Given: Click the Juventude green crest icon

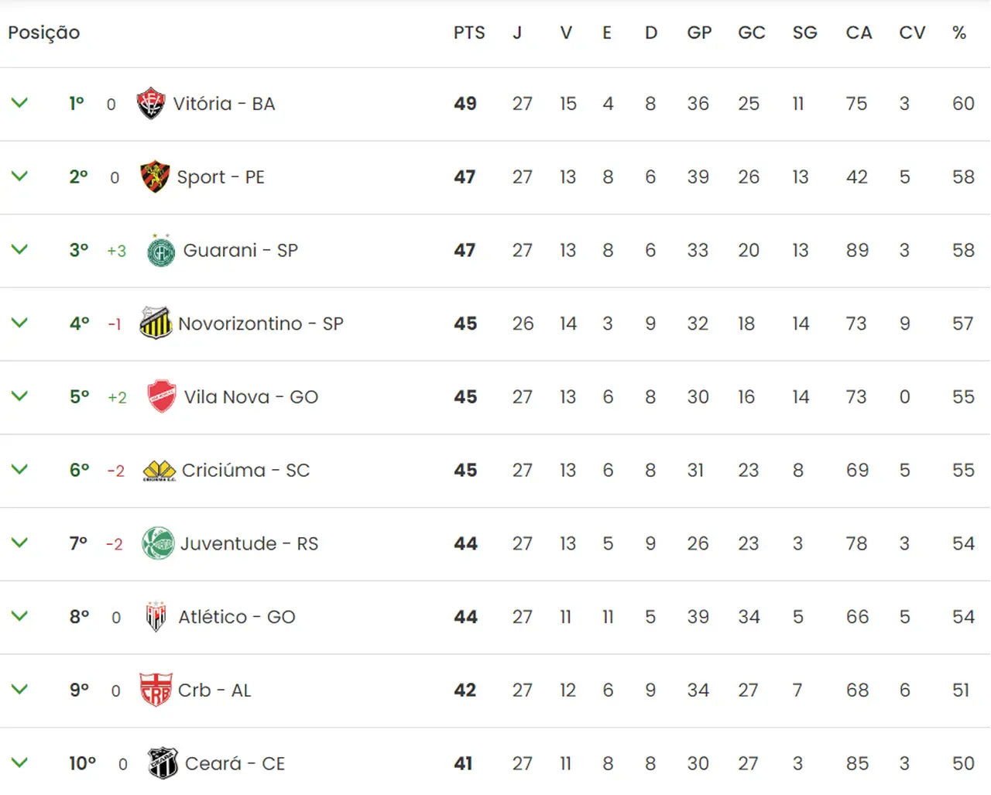Looking at the screenshot, I should [x=158, y=543].
